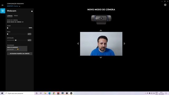Click the microphone tray icon
169x95 pixels.
[x=150, y=93]
